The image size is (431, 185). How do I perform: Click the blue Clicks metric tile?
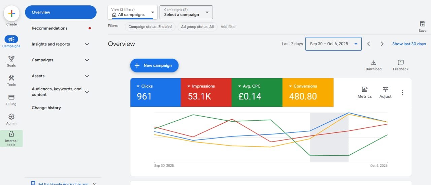click(155, 93)
